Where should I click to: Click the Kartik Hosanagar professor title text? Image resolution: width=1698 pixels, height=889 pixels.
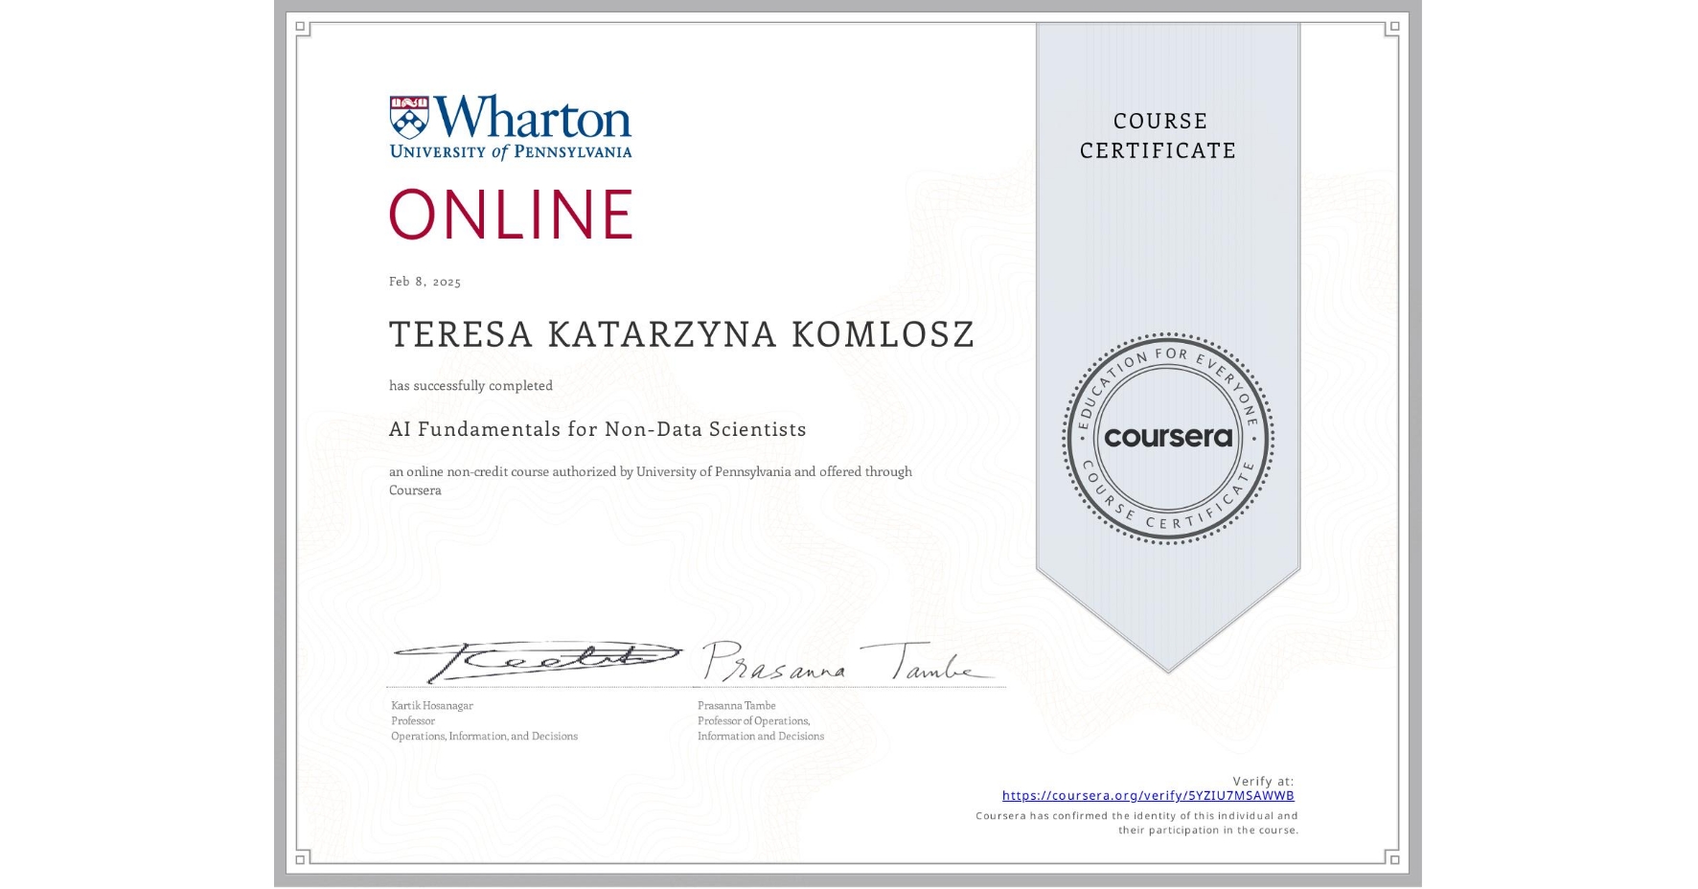(483, 720)
